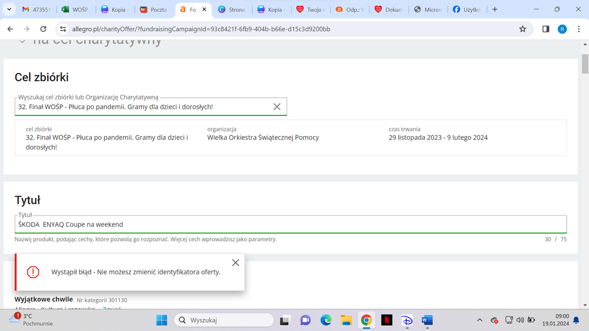Open Chrome side panel

click(x=545, y=29)
